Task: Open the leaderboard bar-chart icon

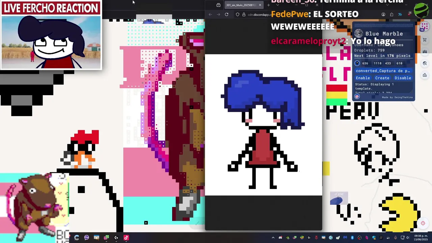Action: tap(425, 75)
